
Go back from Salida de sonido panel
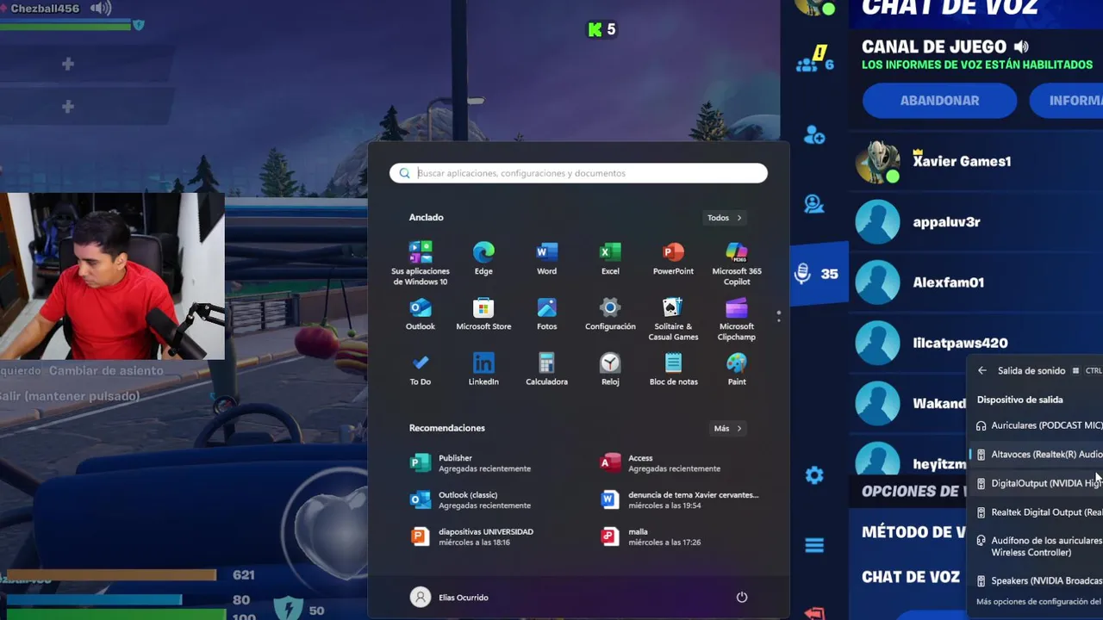tap(982, 371)
